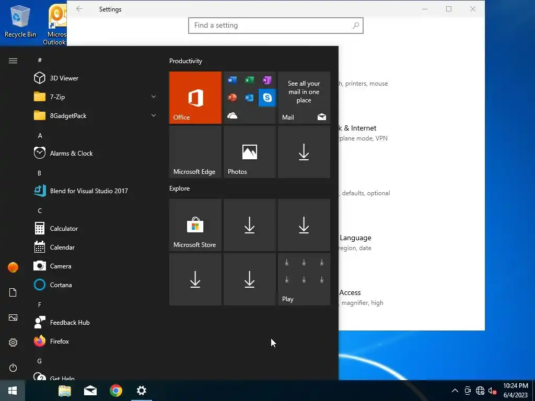Image resolution: width=535 pixels, height=401 pixels.
Task: Launch Excel from the Office folder tile
Action: pos(249,80)
